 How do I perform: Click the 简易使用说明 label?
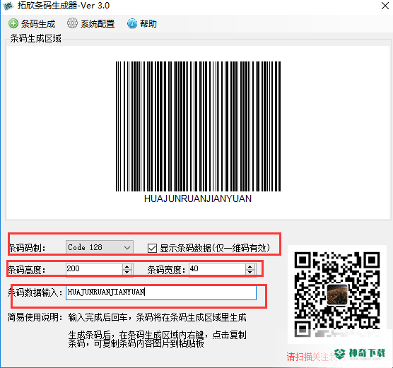[x=35, y=317]
